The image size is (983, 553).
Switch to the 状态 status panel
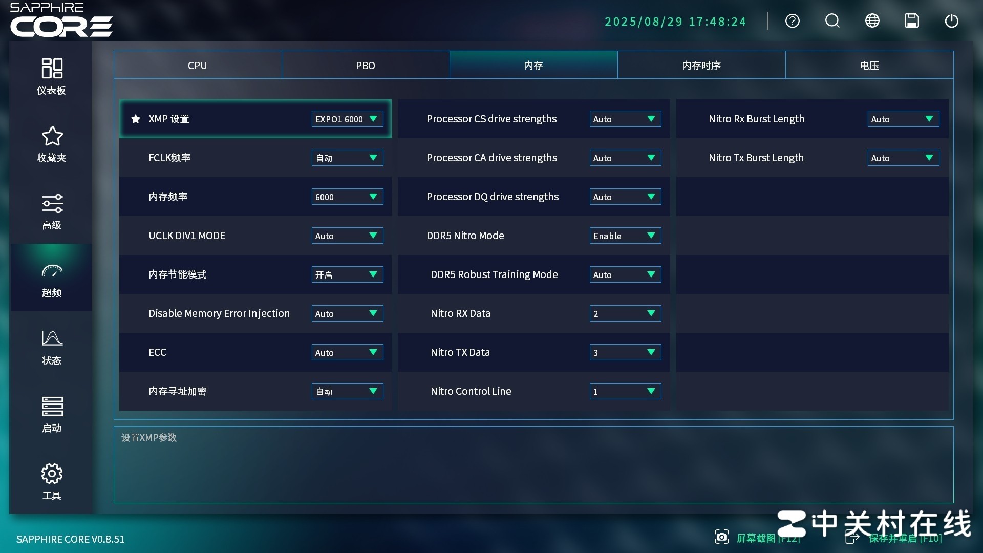click(x=51, y=347)
